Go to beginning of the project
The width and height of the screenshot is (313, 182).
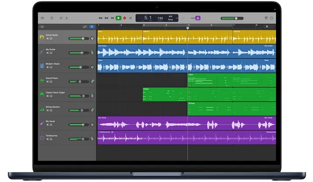pos(113,18)
